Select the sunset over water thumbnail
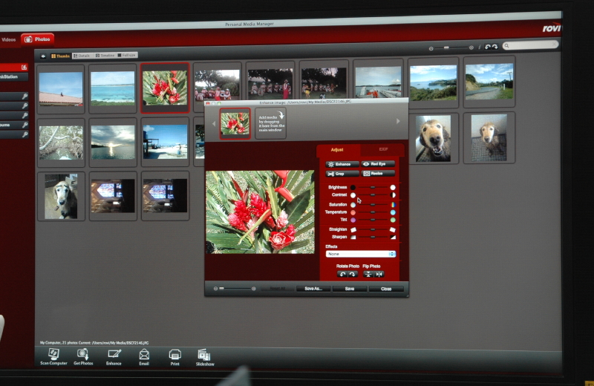Viewport: 594px width, 386px height. [113, 142]
